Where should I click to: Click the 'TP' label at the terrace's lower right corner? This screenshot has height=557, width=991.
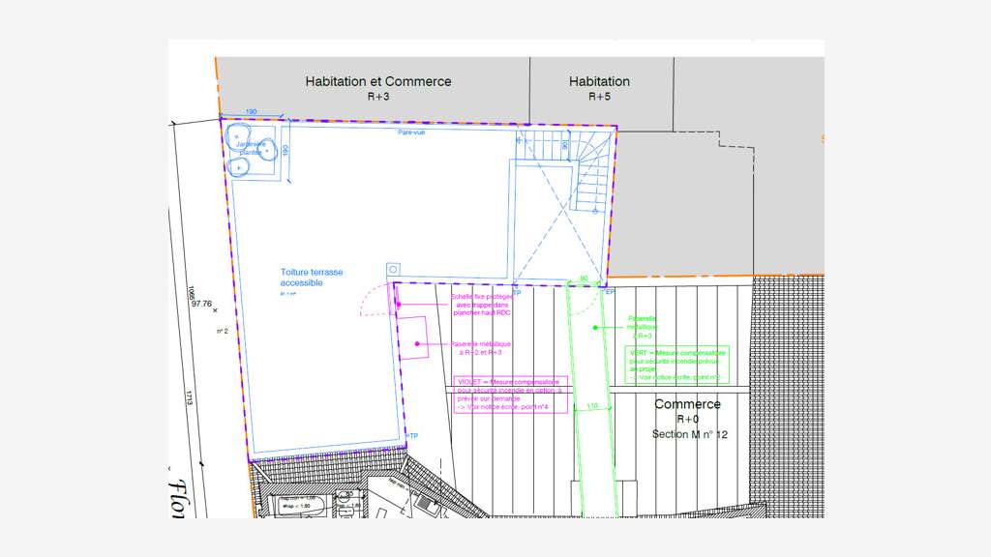413,436
